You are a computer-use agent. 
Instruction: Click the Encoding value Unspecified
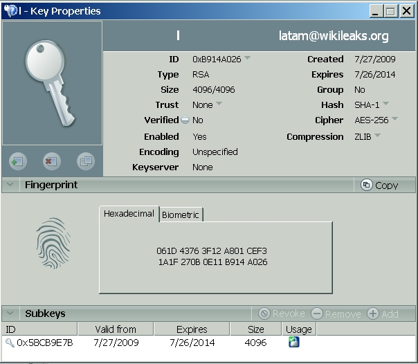coord(215,152)
